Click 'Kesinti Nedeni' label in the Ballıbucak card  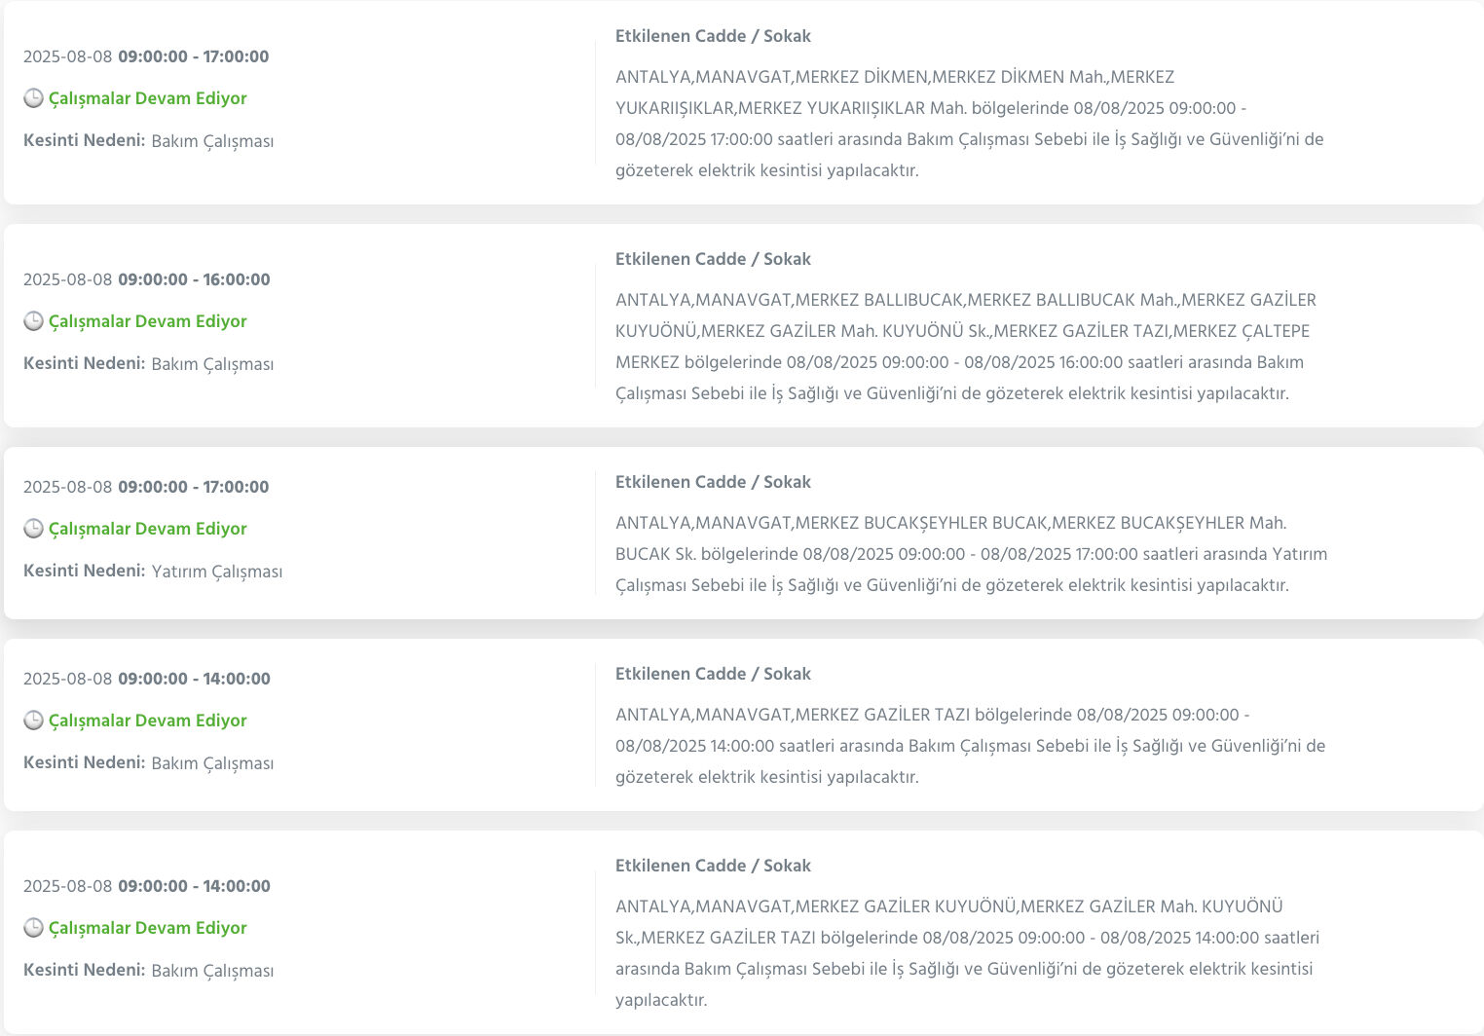pyautogui.click(x=84, y=363)
